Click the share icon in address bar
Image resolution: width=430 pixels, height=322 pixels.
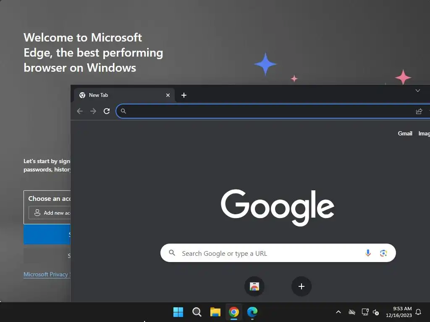coord(419,111)
